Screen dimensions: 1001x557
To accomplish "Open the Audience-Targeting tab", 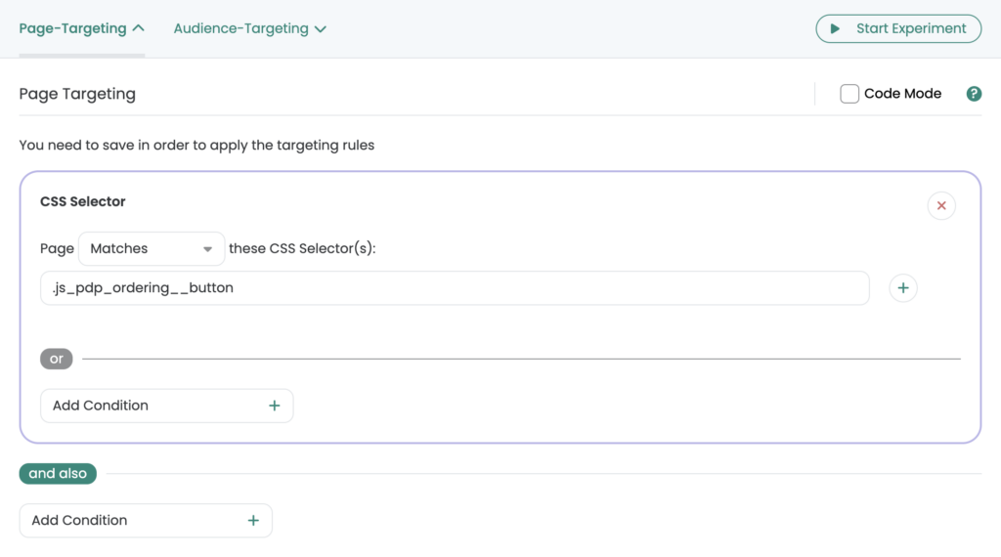I will pyautogui.click(x=249, y=28).
